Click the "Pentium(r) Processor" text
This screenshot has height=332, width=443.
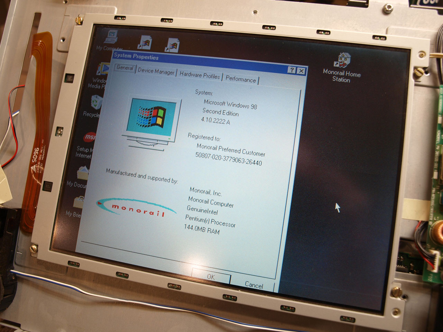[210, 221]
